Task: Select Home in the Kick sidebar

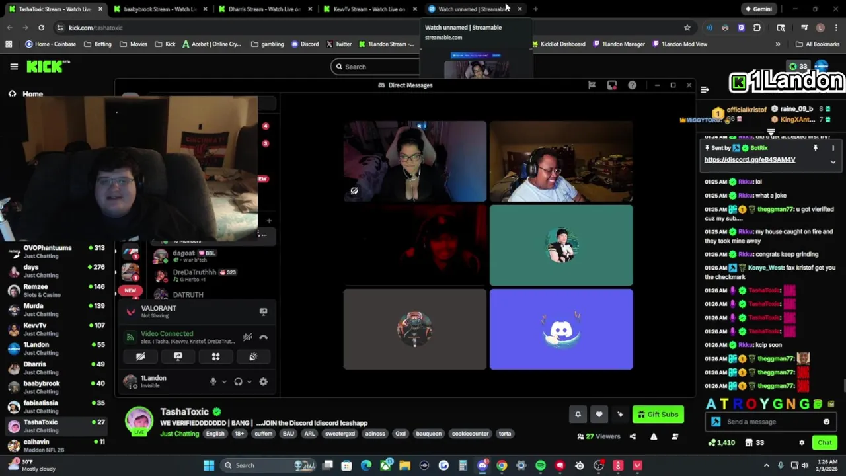Action: pyautogui.click(x=25, y=94)
